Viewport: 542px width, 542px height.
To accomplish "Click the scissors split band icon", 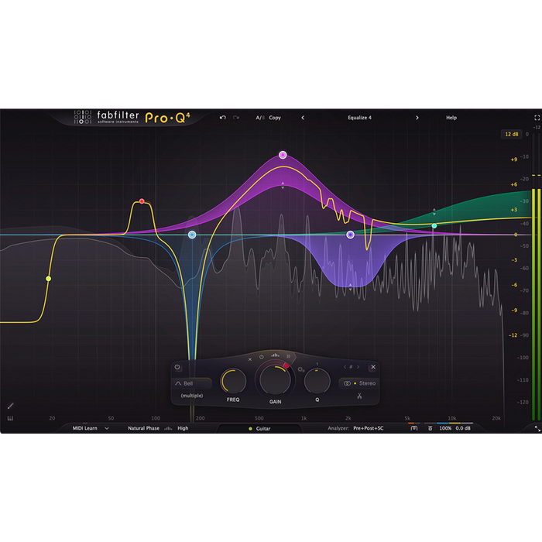I will coord(359,396).
